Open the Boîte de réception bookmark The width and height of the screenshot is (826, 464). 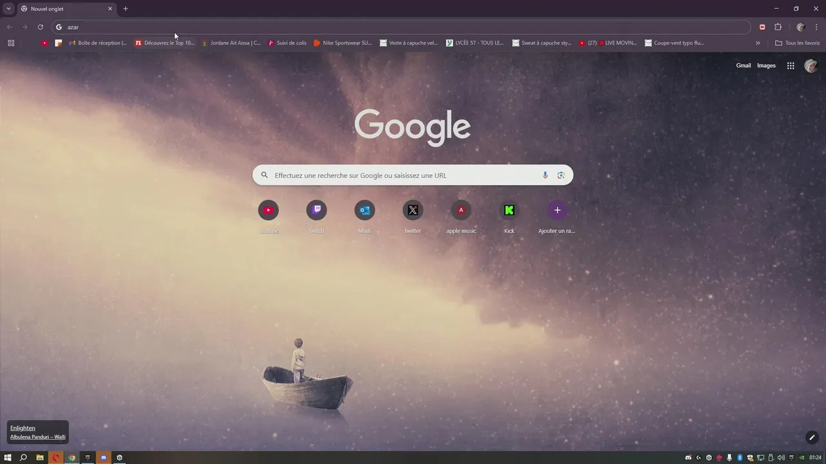click(x=98, y=43)
